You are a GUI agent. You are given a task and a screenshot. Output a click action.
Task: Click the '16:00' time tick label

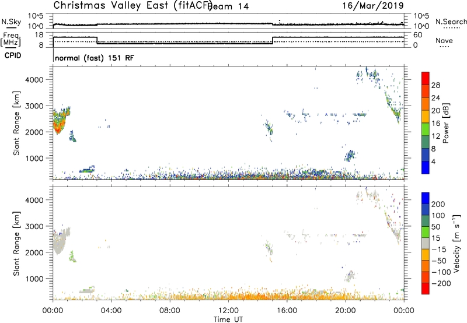(287, 310)
